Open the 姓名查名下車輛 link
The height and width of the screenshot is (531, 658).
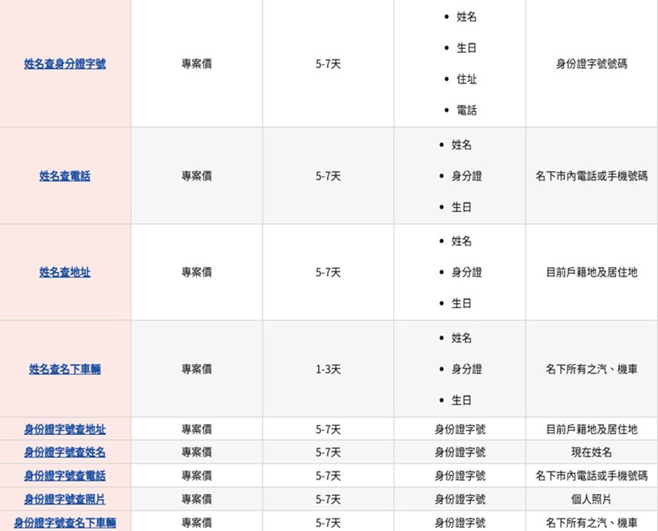(x=65, y=369)
